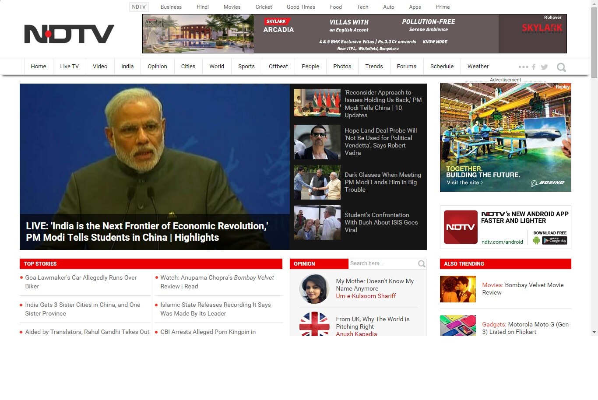Go to the Sports section
This screenshot has height=400, width=598.
246,67
